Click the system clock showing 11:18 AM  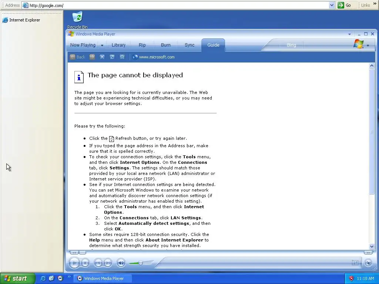point(365,278)
